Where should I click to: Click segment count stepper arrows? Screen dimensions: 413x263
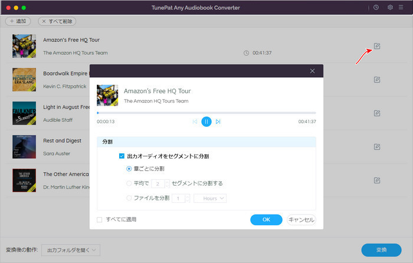[x=167, y=183]
